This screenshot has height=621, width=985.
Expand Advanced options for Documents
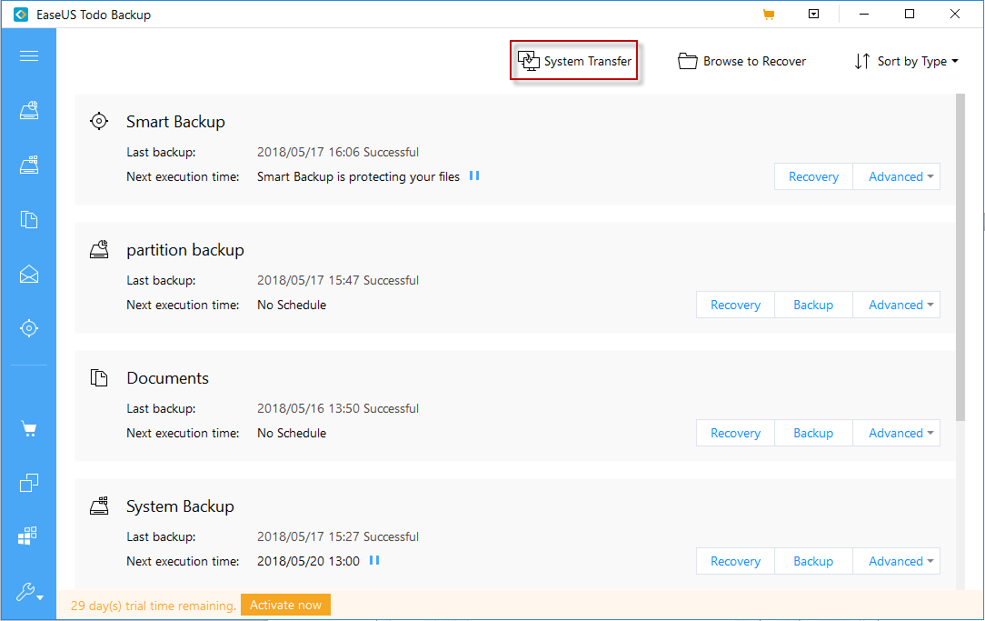pos(897,433)
